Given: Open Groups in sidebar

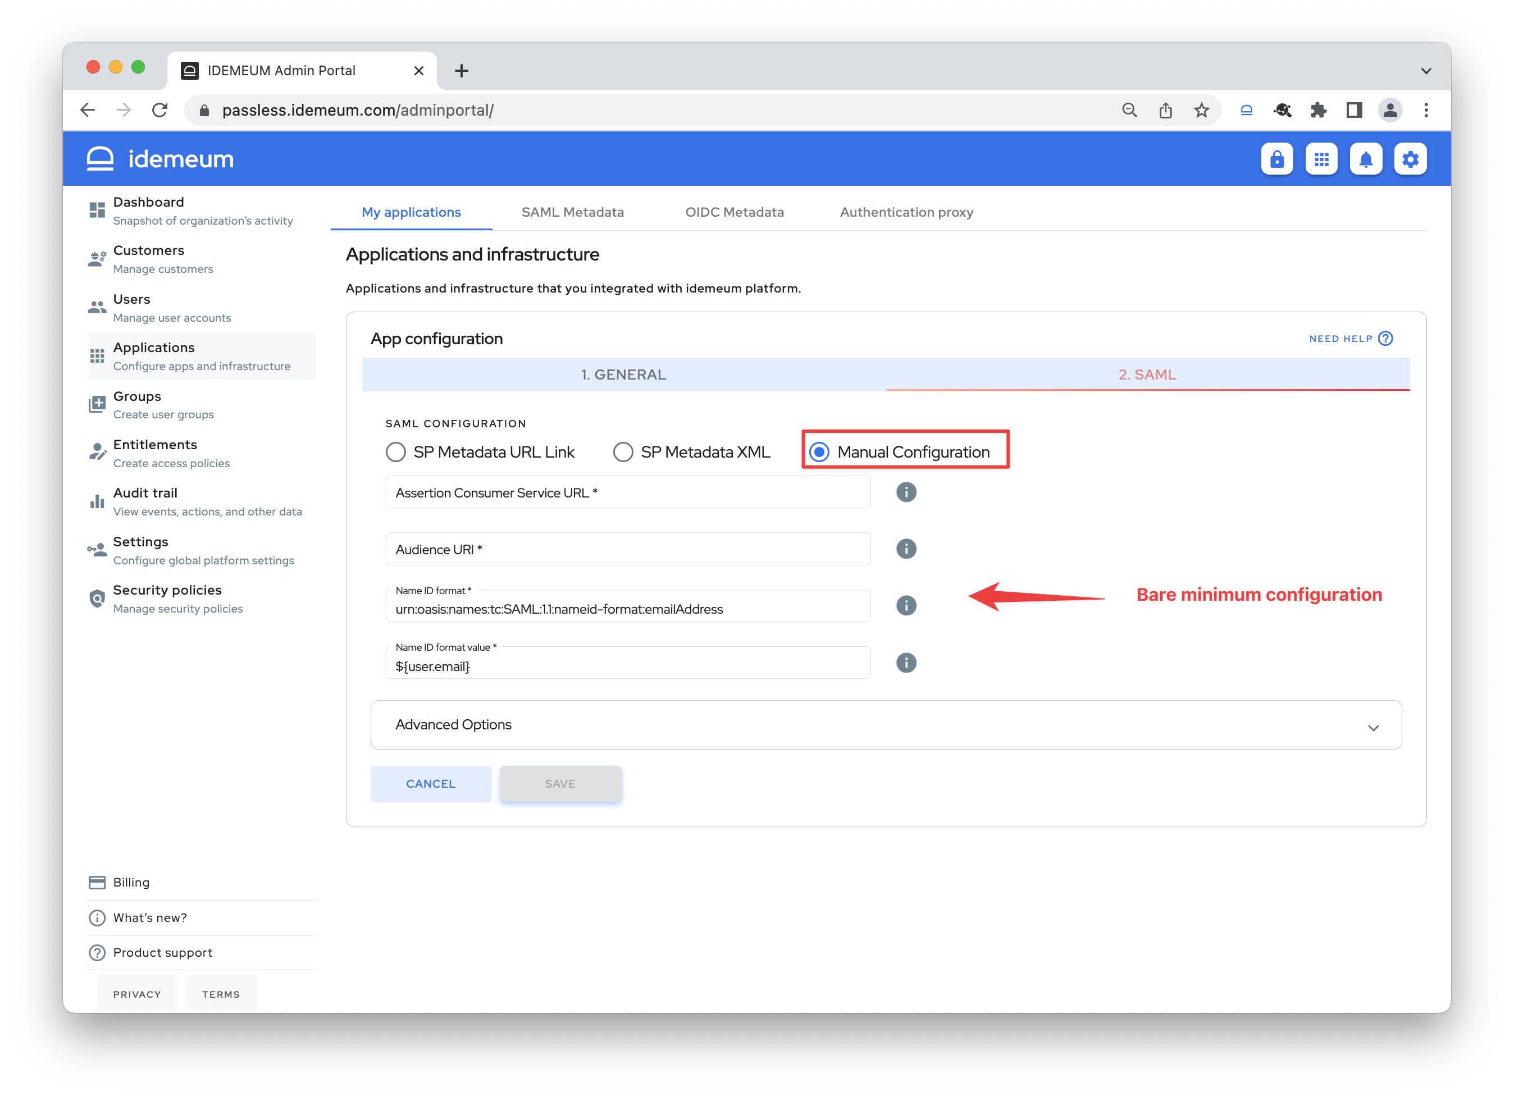Looking at the screenshot, I should point(200,404).
